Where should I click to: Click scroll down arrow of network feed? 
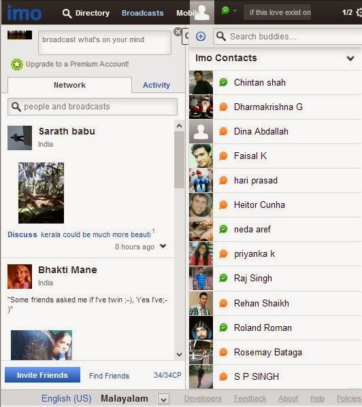pyautogui.click(x=179, y=354)
